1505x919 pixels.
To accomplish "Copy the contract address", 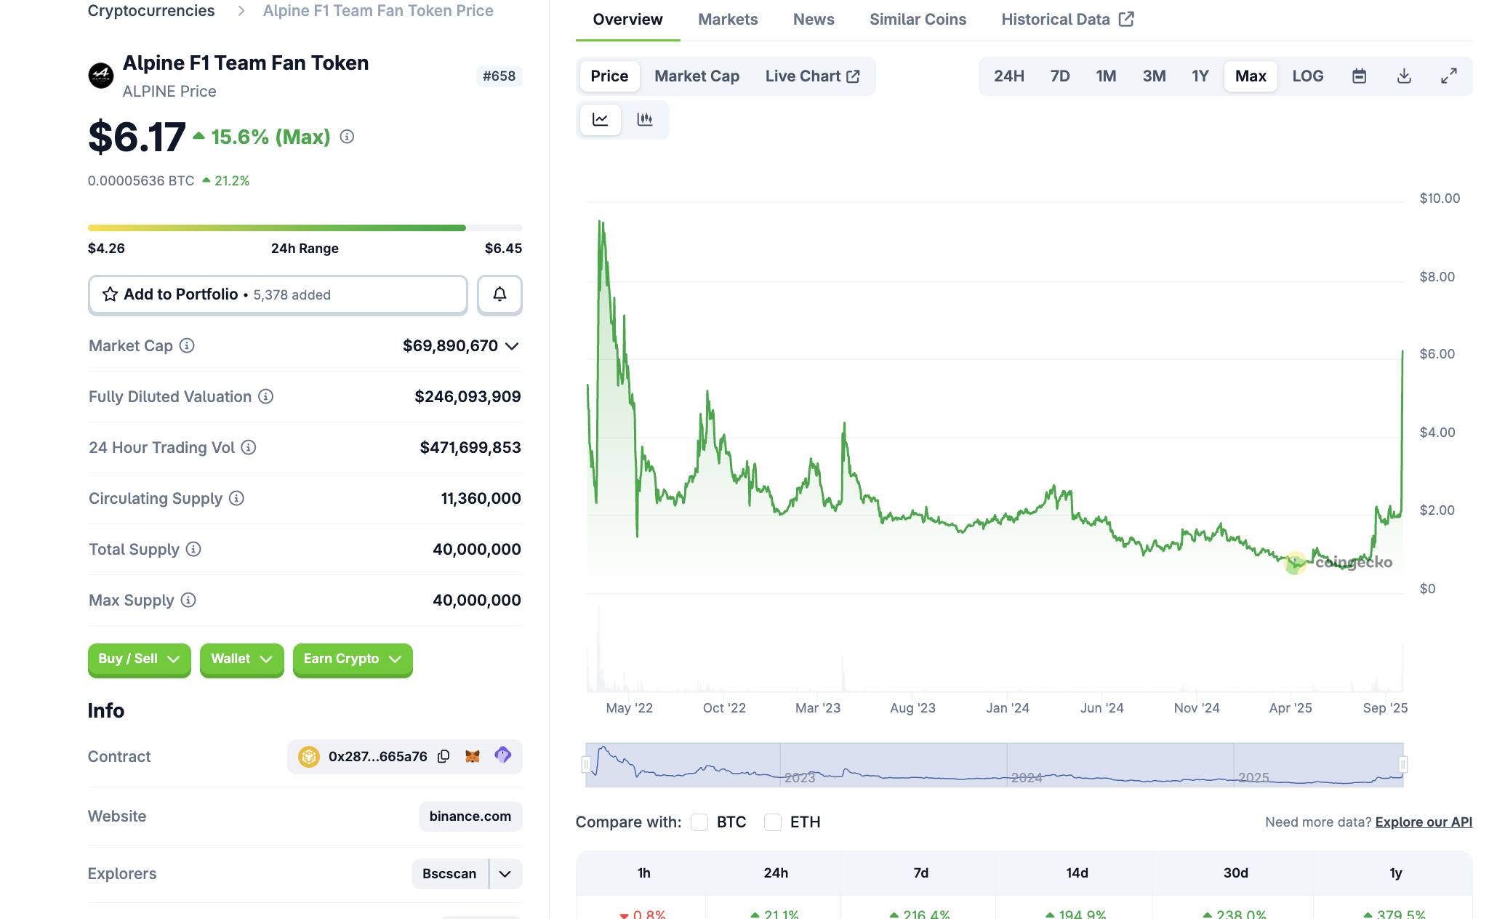I will [444, 757].
